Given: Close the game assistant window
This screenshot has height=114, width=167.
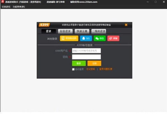Looking at the screenshot, I should [x=164, y=2].
